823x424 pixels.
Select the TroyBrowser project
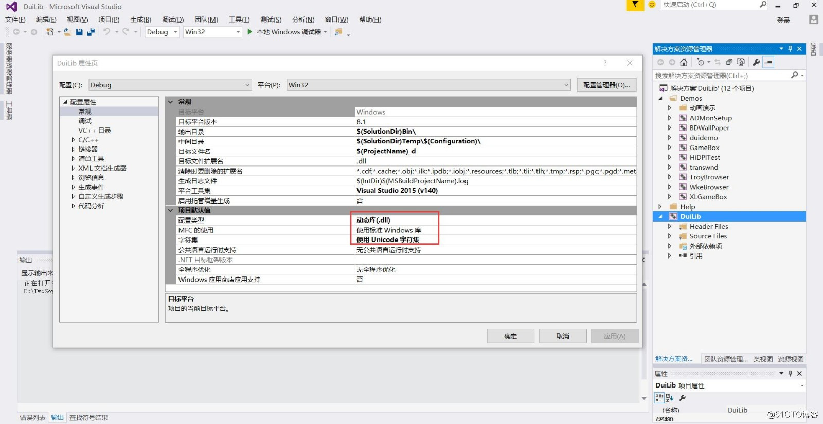tap(709, 177)
